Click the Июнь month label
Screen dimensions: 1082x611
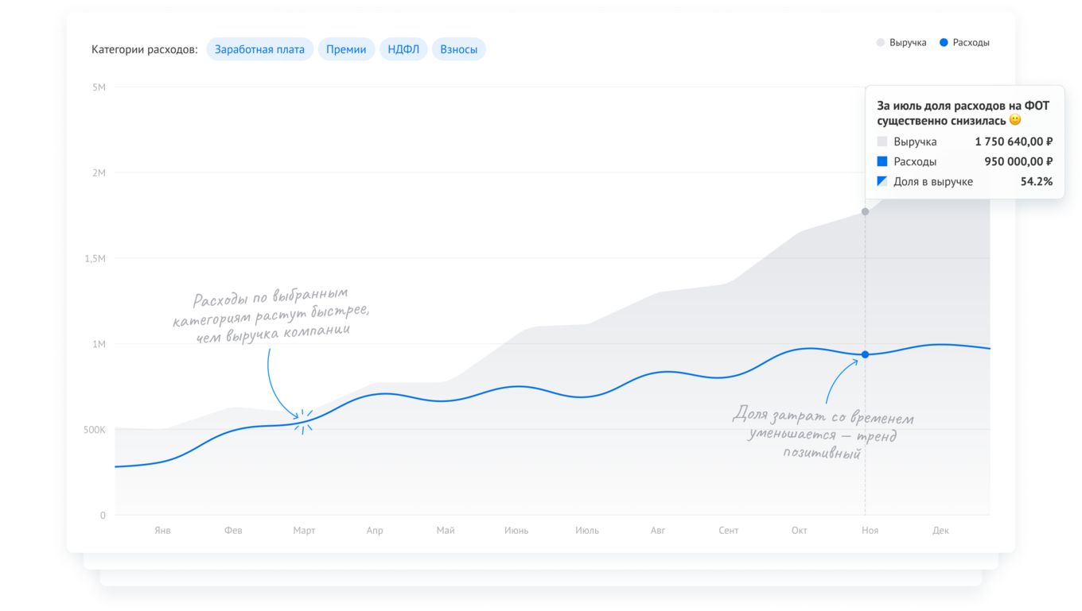516,530
